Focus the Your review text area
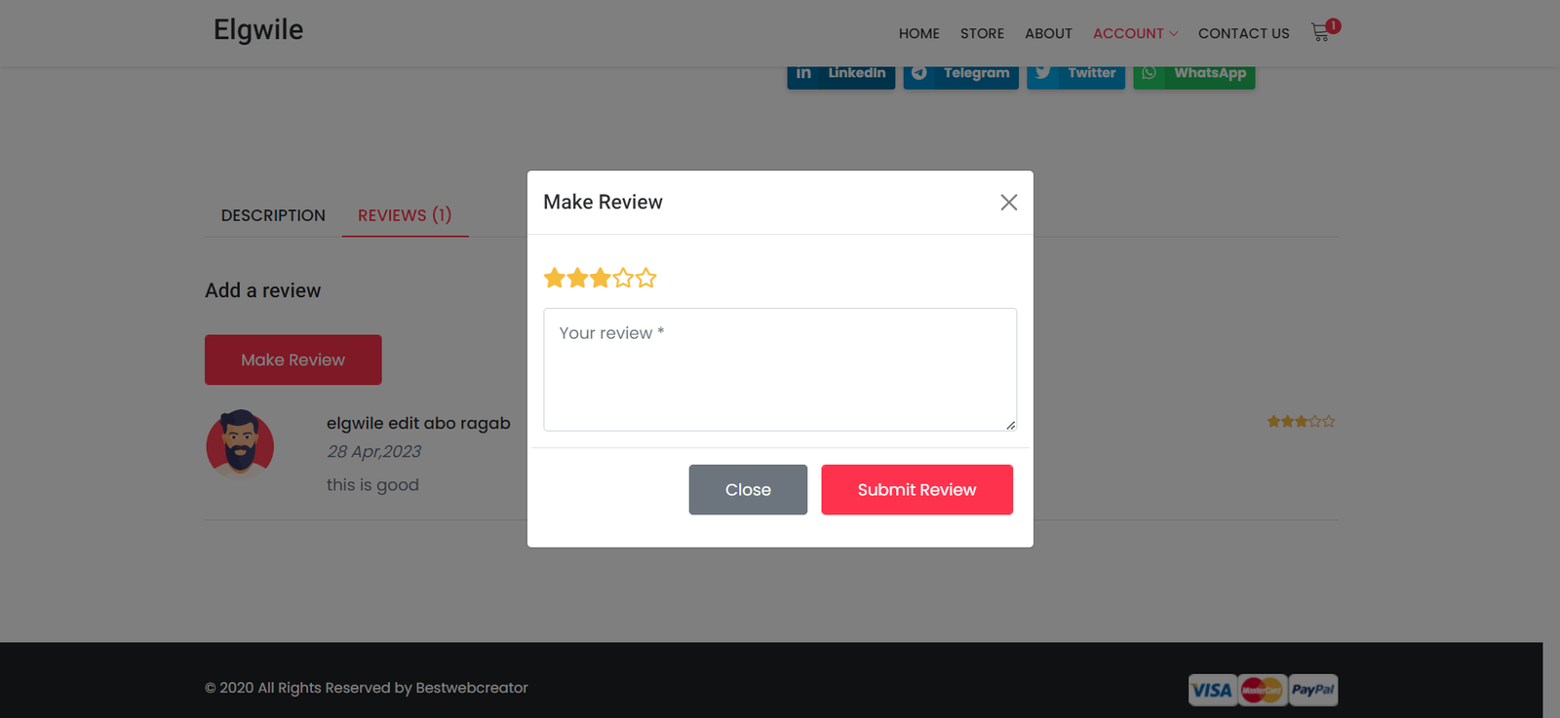The width and height of the screenshot is (1560, 718). [779, 370]
